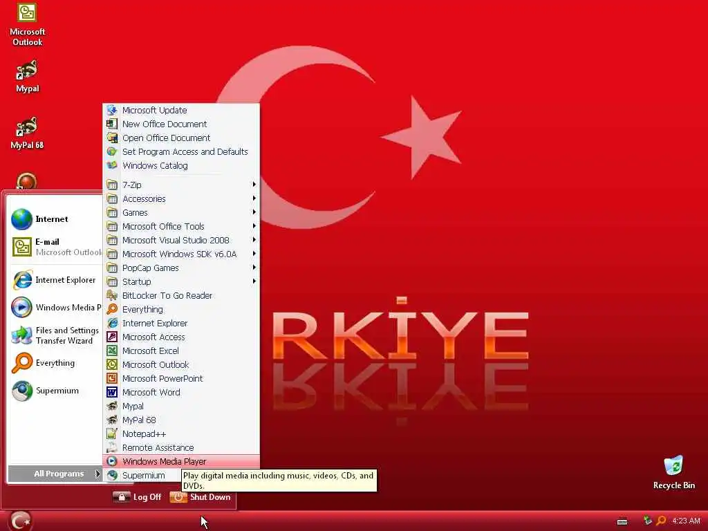Launch Windows Media Player from programs list
Viewport: 708px width, 531px height.
tap(181, 461)
